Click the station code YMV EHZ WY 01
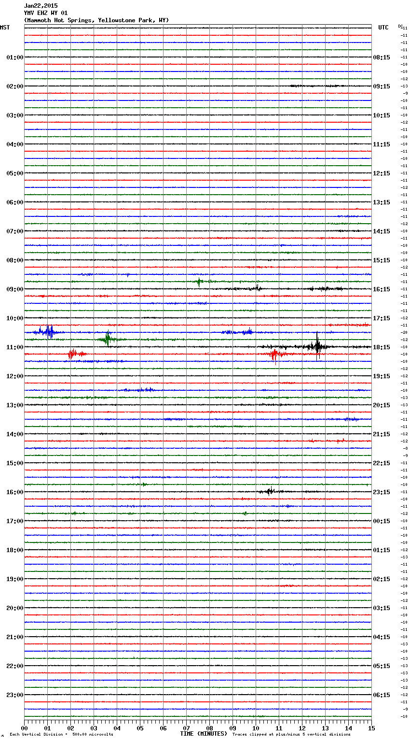The height and width of the screenshot is (741, 410). point(46,13)
